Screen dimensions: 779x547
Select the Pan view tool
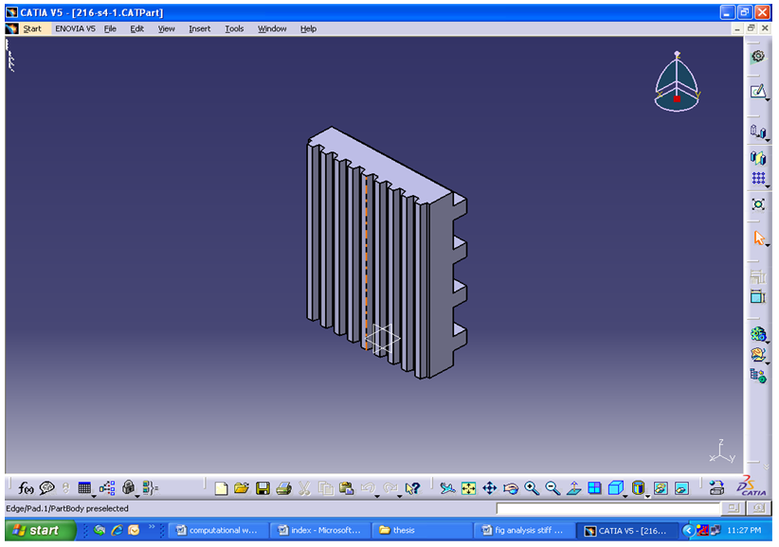[489, 488]
